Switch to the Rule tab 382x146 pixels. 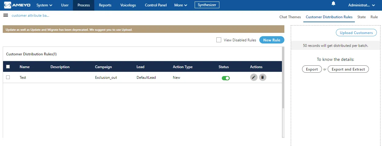374,17
